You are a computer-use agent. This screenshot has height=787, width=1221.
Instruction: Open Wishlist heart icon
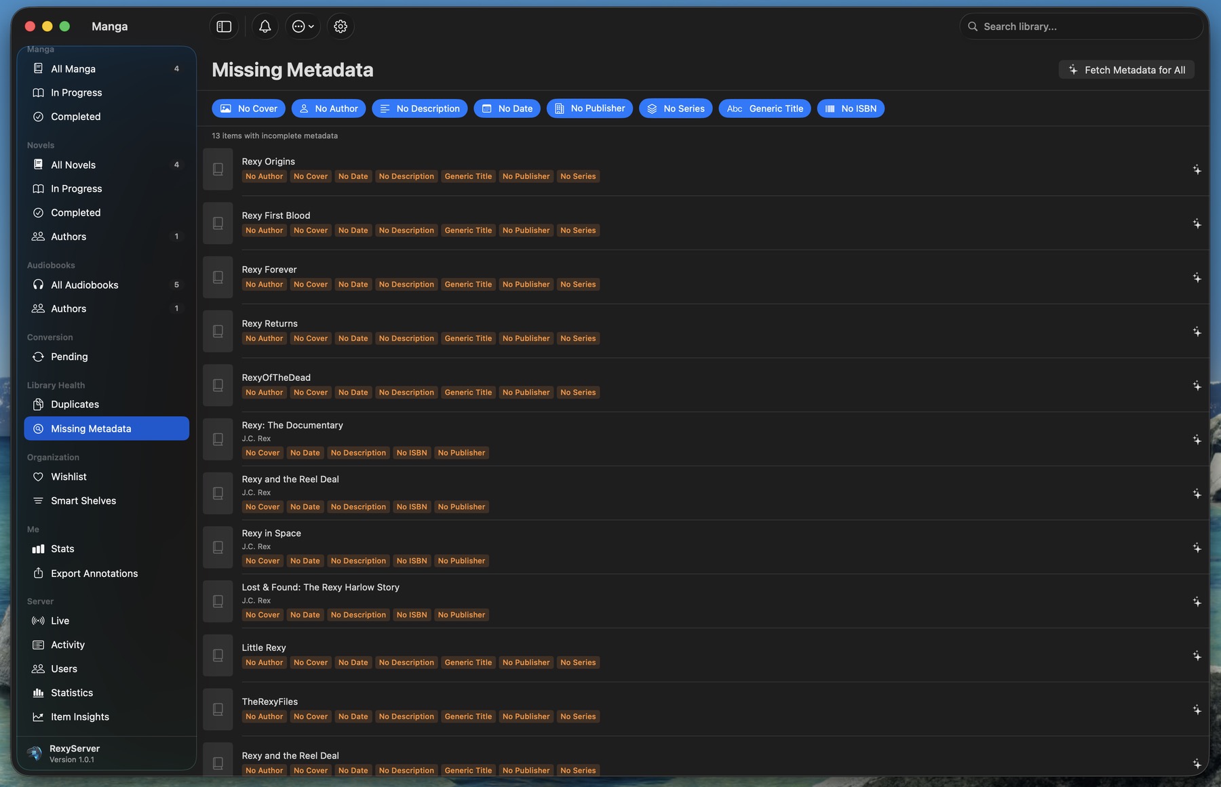tap(38, 477)
